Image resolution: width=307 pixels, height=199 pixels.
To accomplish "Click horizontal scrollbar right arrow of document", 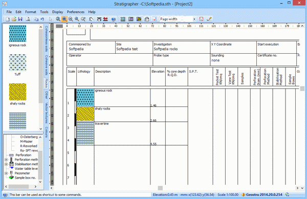I will (x=297, y=188).
